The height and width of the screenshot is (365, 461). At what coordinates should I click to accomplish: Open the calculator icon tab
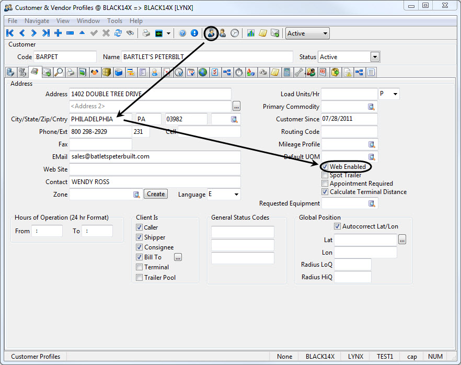[287, 72]
